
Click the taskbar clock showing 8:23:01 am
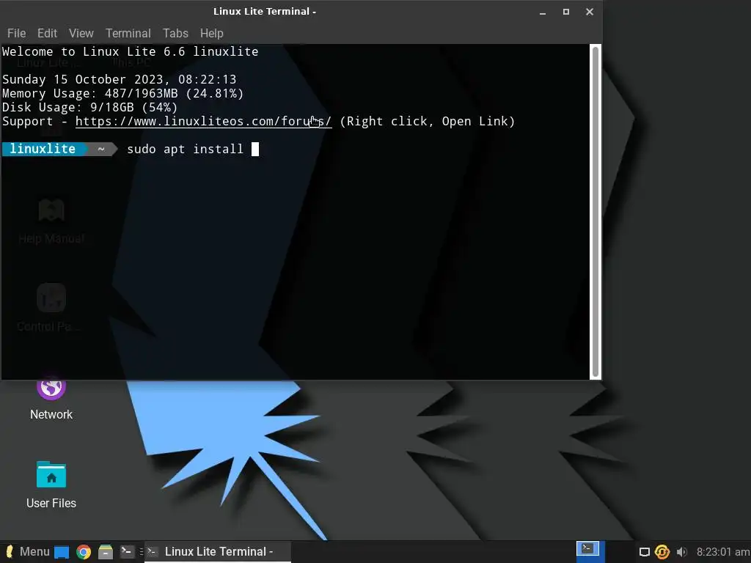pyautogui.click(x=722, y=552)
